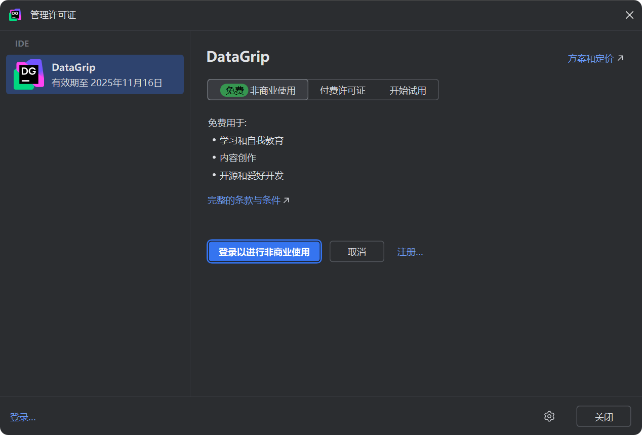Click the 关闭 button

[x=604, y=417]
